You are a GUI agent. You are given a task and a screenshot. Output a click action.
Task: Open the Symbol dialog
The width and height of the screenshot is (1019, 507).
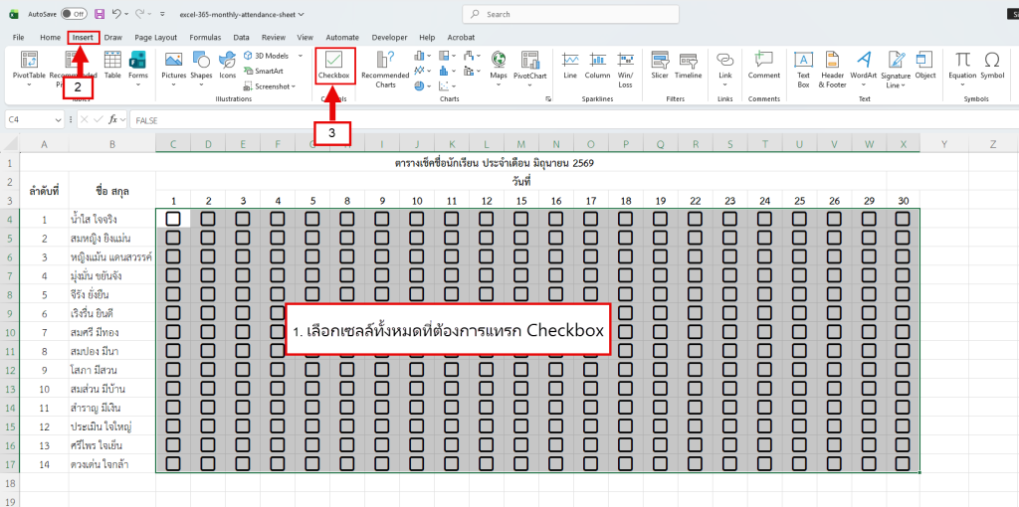(992, 67)
